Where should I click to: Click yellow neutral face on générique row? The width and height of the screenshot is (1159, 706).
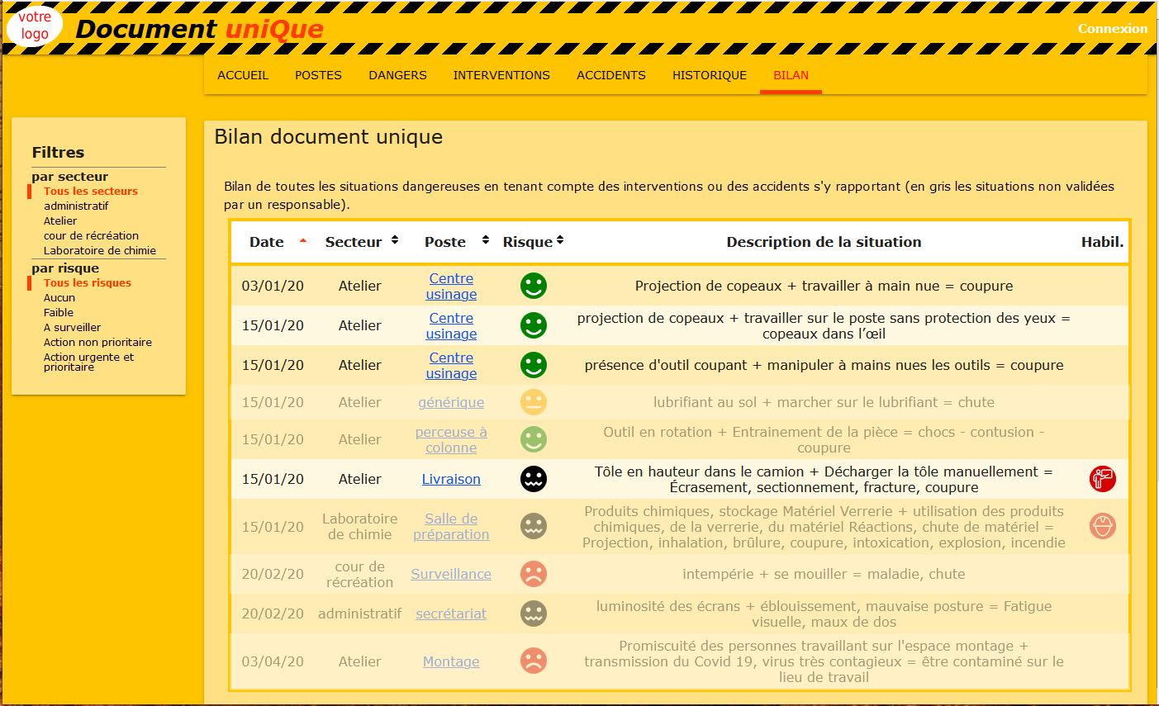(534, 402)
